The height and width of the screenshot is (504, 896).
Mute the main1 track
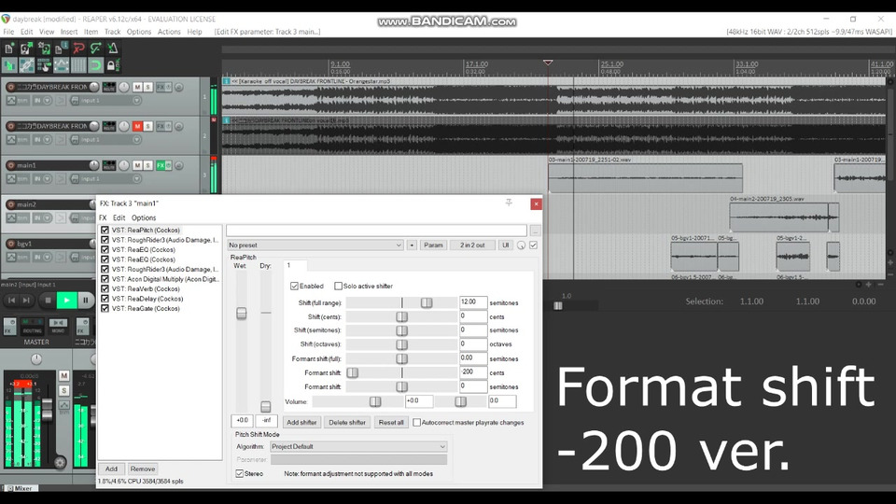coord(137,165)
